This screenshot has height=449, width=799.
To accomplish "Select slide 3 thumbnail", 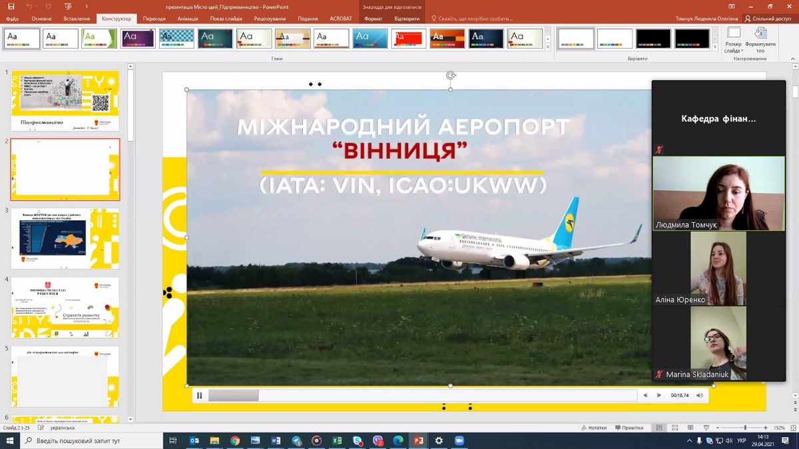I will 65,238.
